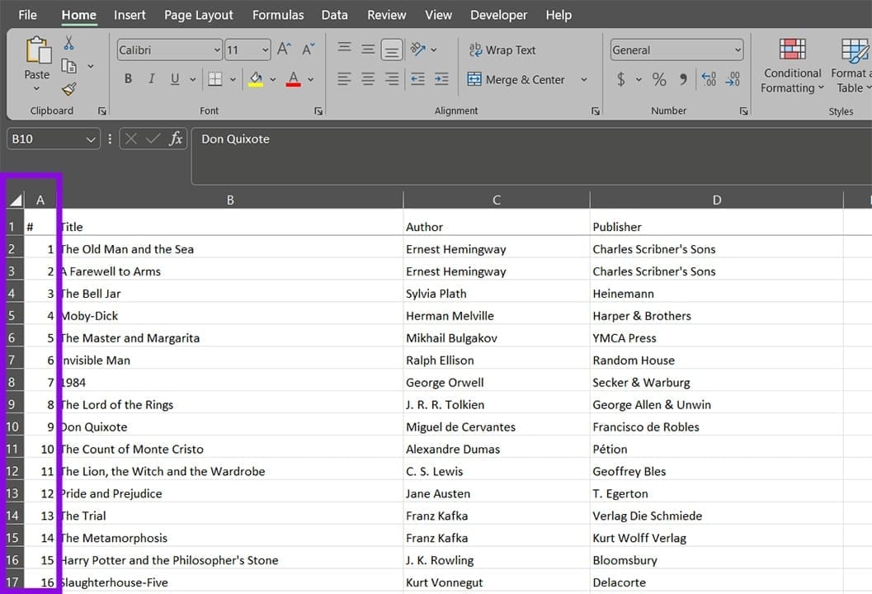Screen dimensions: 872x594
Task: Open the Number format dialog launcher
Action: click(x=743, y=111)
